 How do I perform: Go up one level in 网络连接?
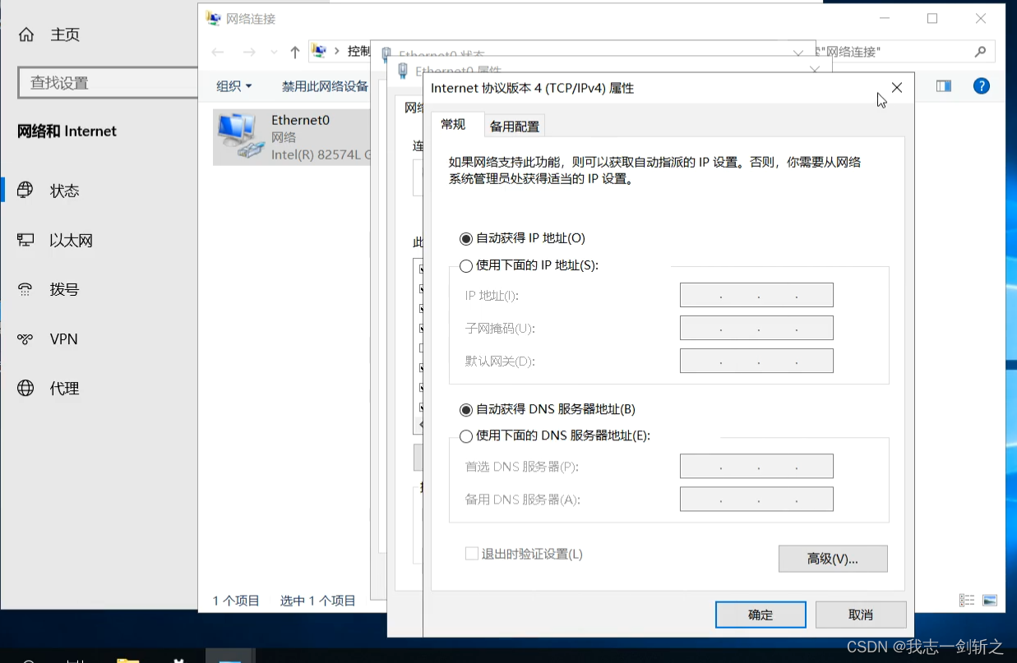295,52
